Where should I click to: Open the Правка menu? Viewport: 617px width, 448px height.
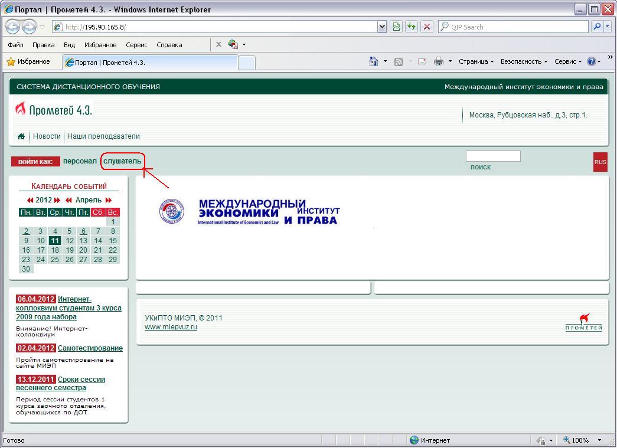click(43, 45)
